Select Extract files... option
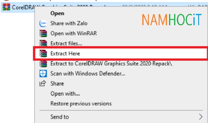This screenshot has height=123, width=208. 66,43
